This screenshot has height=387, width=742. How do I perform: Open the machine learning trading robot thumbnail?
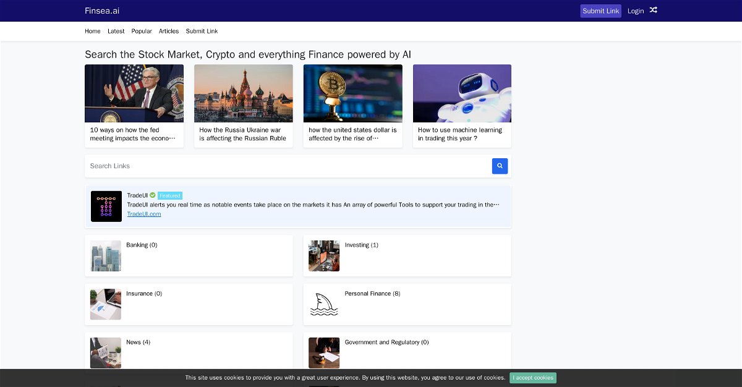pos(462,93)
